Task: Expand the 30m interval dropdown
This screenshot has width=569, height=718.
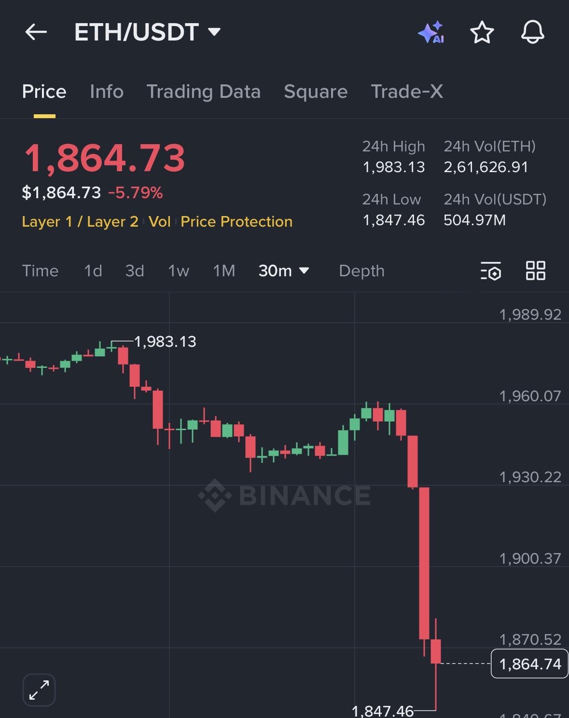Action: pyautogui.click(x=283, y=271)
